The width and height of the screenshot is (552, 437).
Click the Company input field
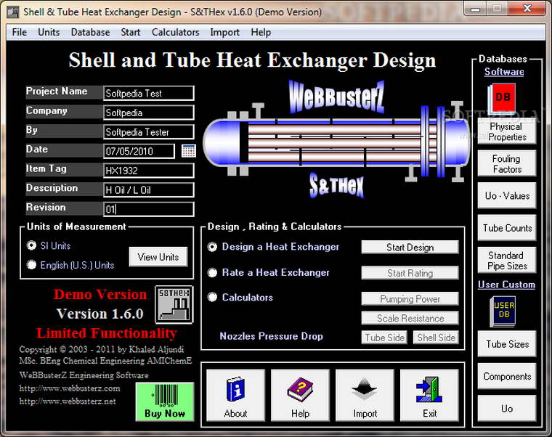click(149, 113)
